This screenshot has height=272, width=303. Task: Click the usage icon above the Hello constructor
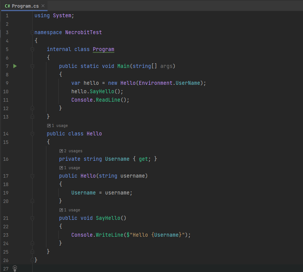pos(61,168)
